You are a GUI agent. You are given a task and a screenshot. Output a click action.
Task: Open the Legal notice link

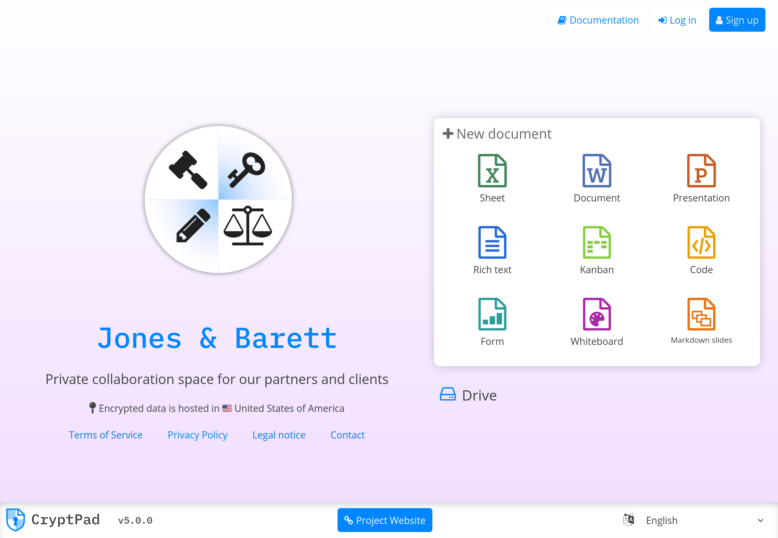point(279,435)
